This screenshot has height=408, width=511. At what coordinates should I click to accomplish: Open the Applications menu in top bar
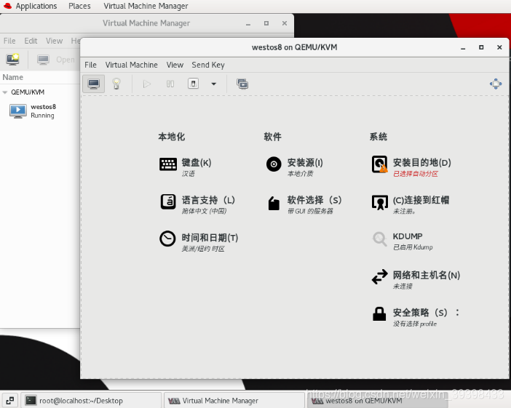[x=36, y=6]
